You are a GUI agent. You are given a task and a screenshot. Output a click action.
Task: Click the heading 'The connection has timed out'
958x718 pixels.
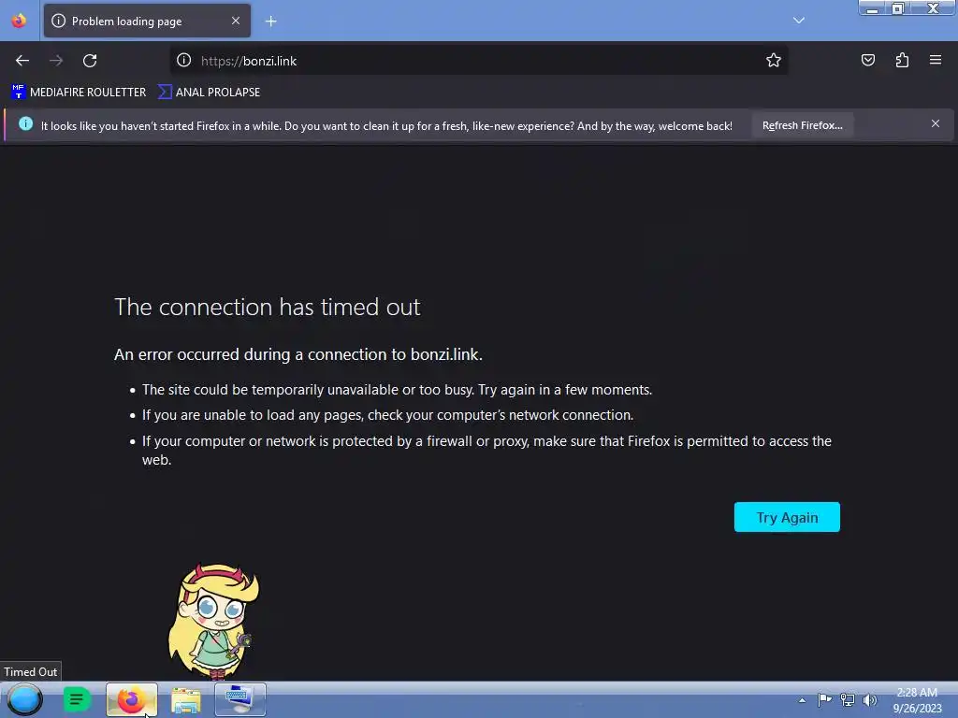(267, 307)
